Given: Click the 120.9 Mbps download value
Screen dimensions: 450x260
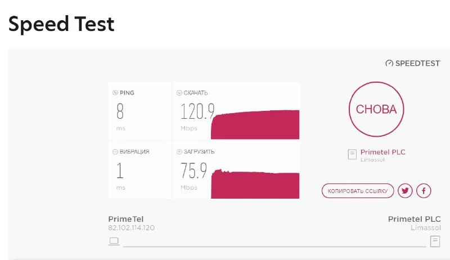Looking at the screenshot, I should point(197,111).
